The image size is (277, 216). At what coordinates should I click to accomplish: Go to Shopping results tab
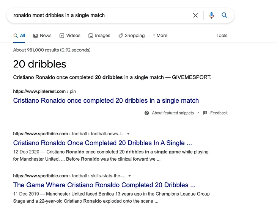pyautogui.click(x=131, y=36)
